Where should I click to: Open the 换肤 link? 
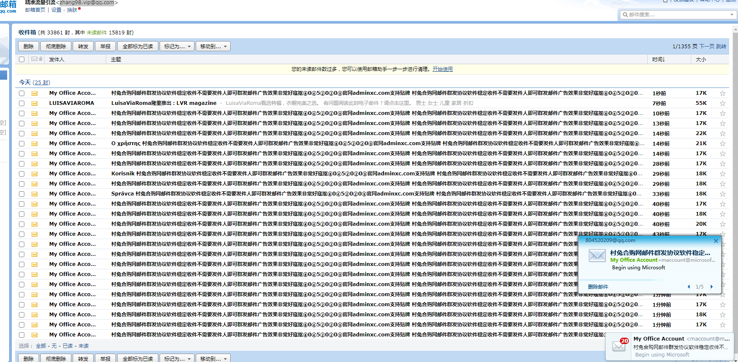[x=72, y=10]
